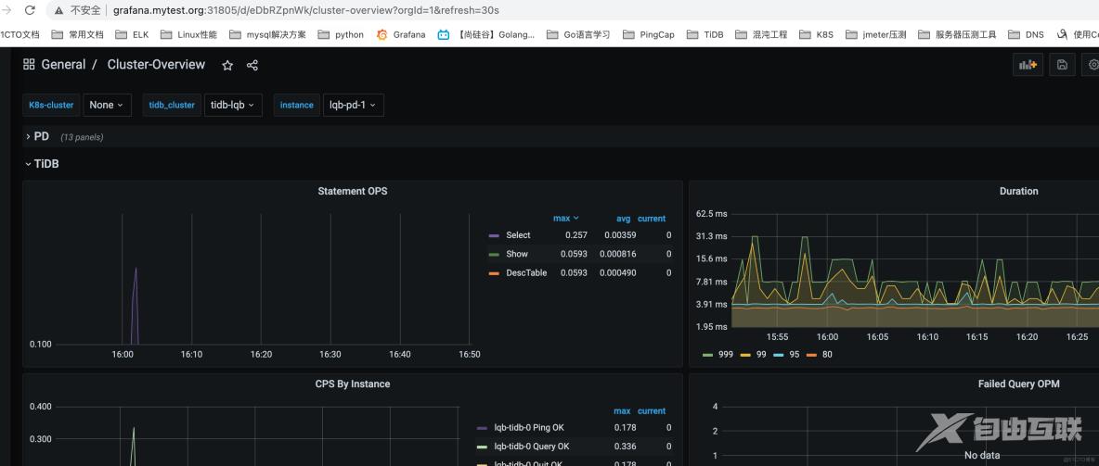The height and width of the screenshot is (466, 1099).
Task: Click the Add panel icon
Action: 1028,65
